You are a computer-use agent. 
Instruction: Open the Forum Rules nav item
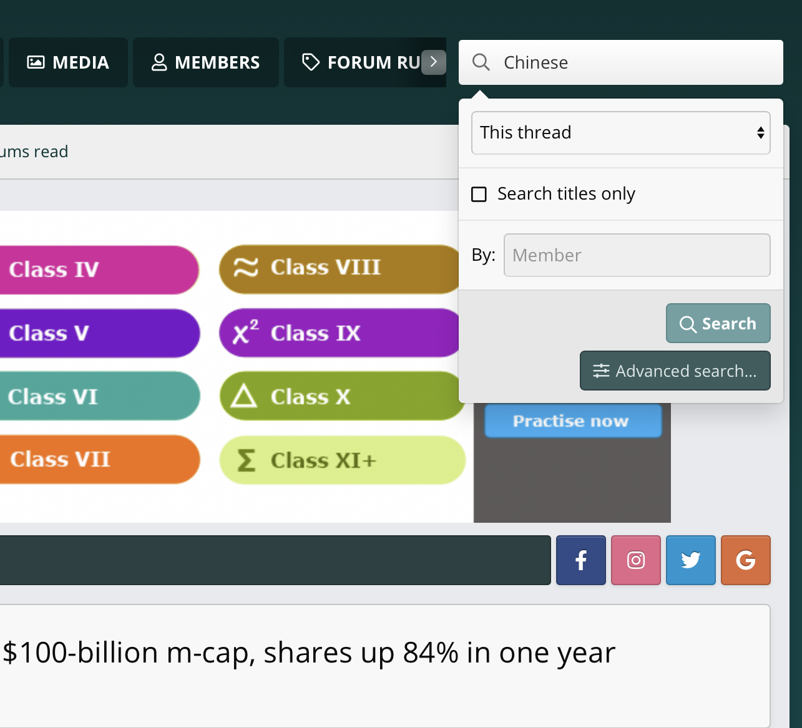[362, 62]
